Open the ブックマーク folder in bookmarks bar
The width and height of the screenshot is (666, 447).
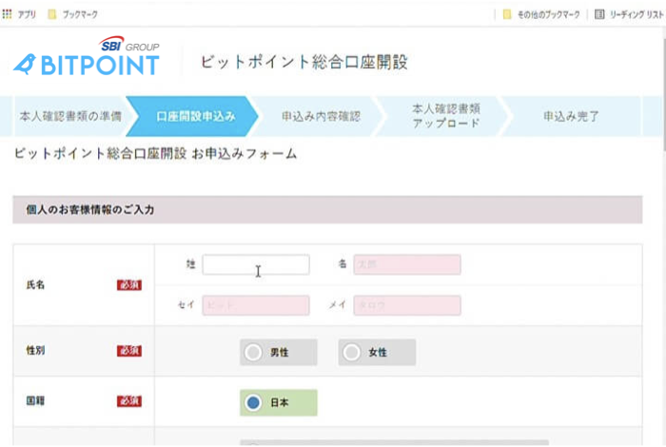53,14
